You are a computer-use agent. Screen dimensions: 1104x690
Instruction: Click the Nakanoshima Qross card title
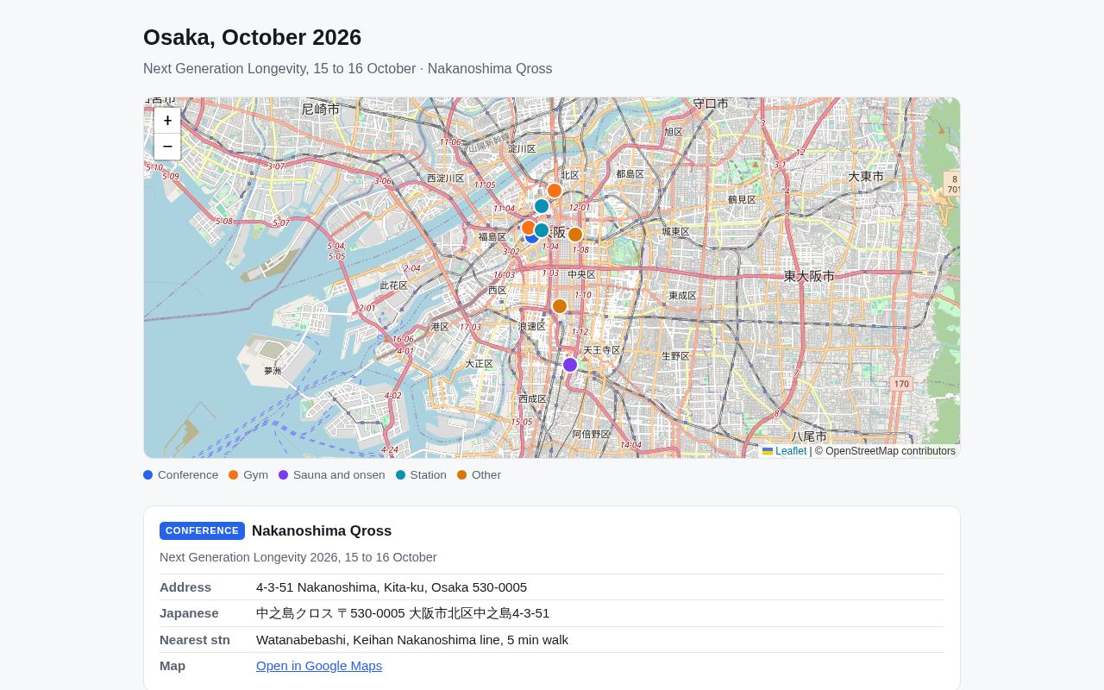click(x=322, y=531)
